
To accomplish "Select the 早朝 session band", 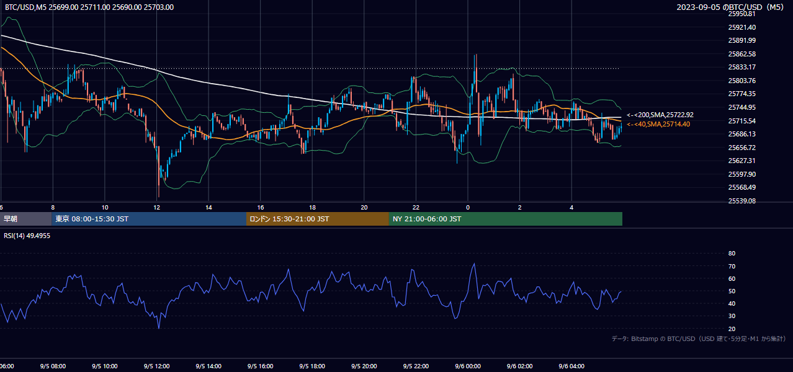I will coord(25,219).
